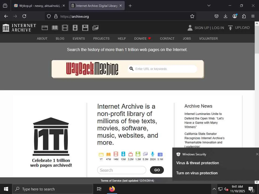
Task: Open the Texts book icon in header
Action: click(x=55, y=28)
